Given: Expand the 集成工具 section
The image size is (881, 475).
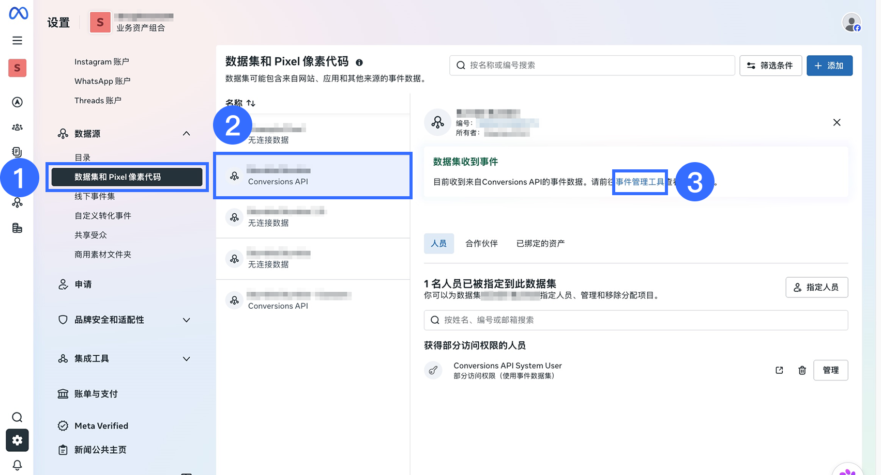Looking at the screenshot, I should point(186,359).
